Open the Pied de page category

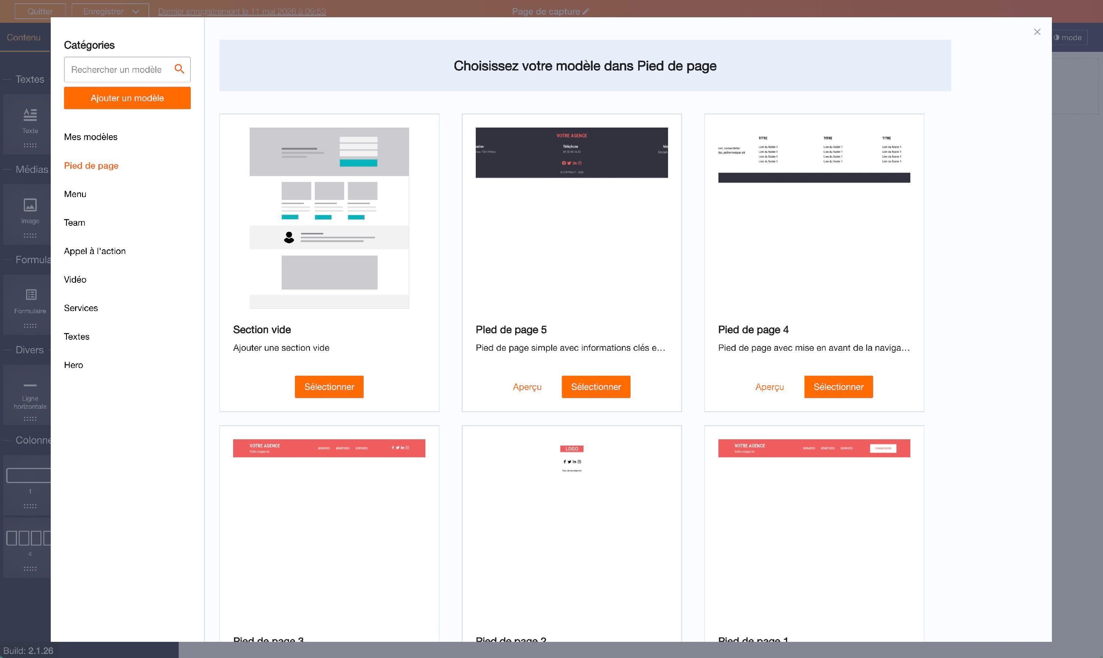91,165
